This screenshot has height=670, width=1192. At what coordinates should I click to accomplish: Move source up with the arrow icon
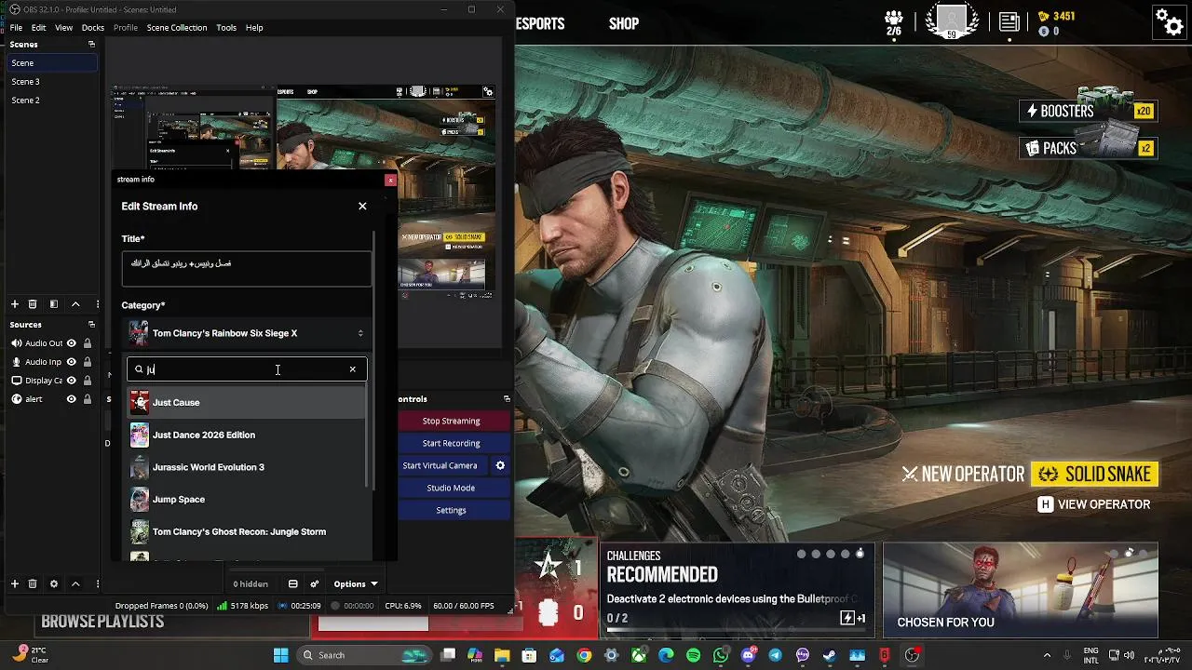[75, 583]
